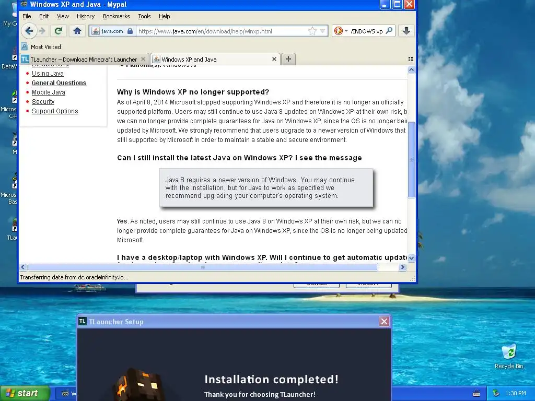Viewport: 535px width, 401px height.
Task: Click the address bar URL field
Action: [222, 31]
